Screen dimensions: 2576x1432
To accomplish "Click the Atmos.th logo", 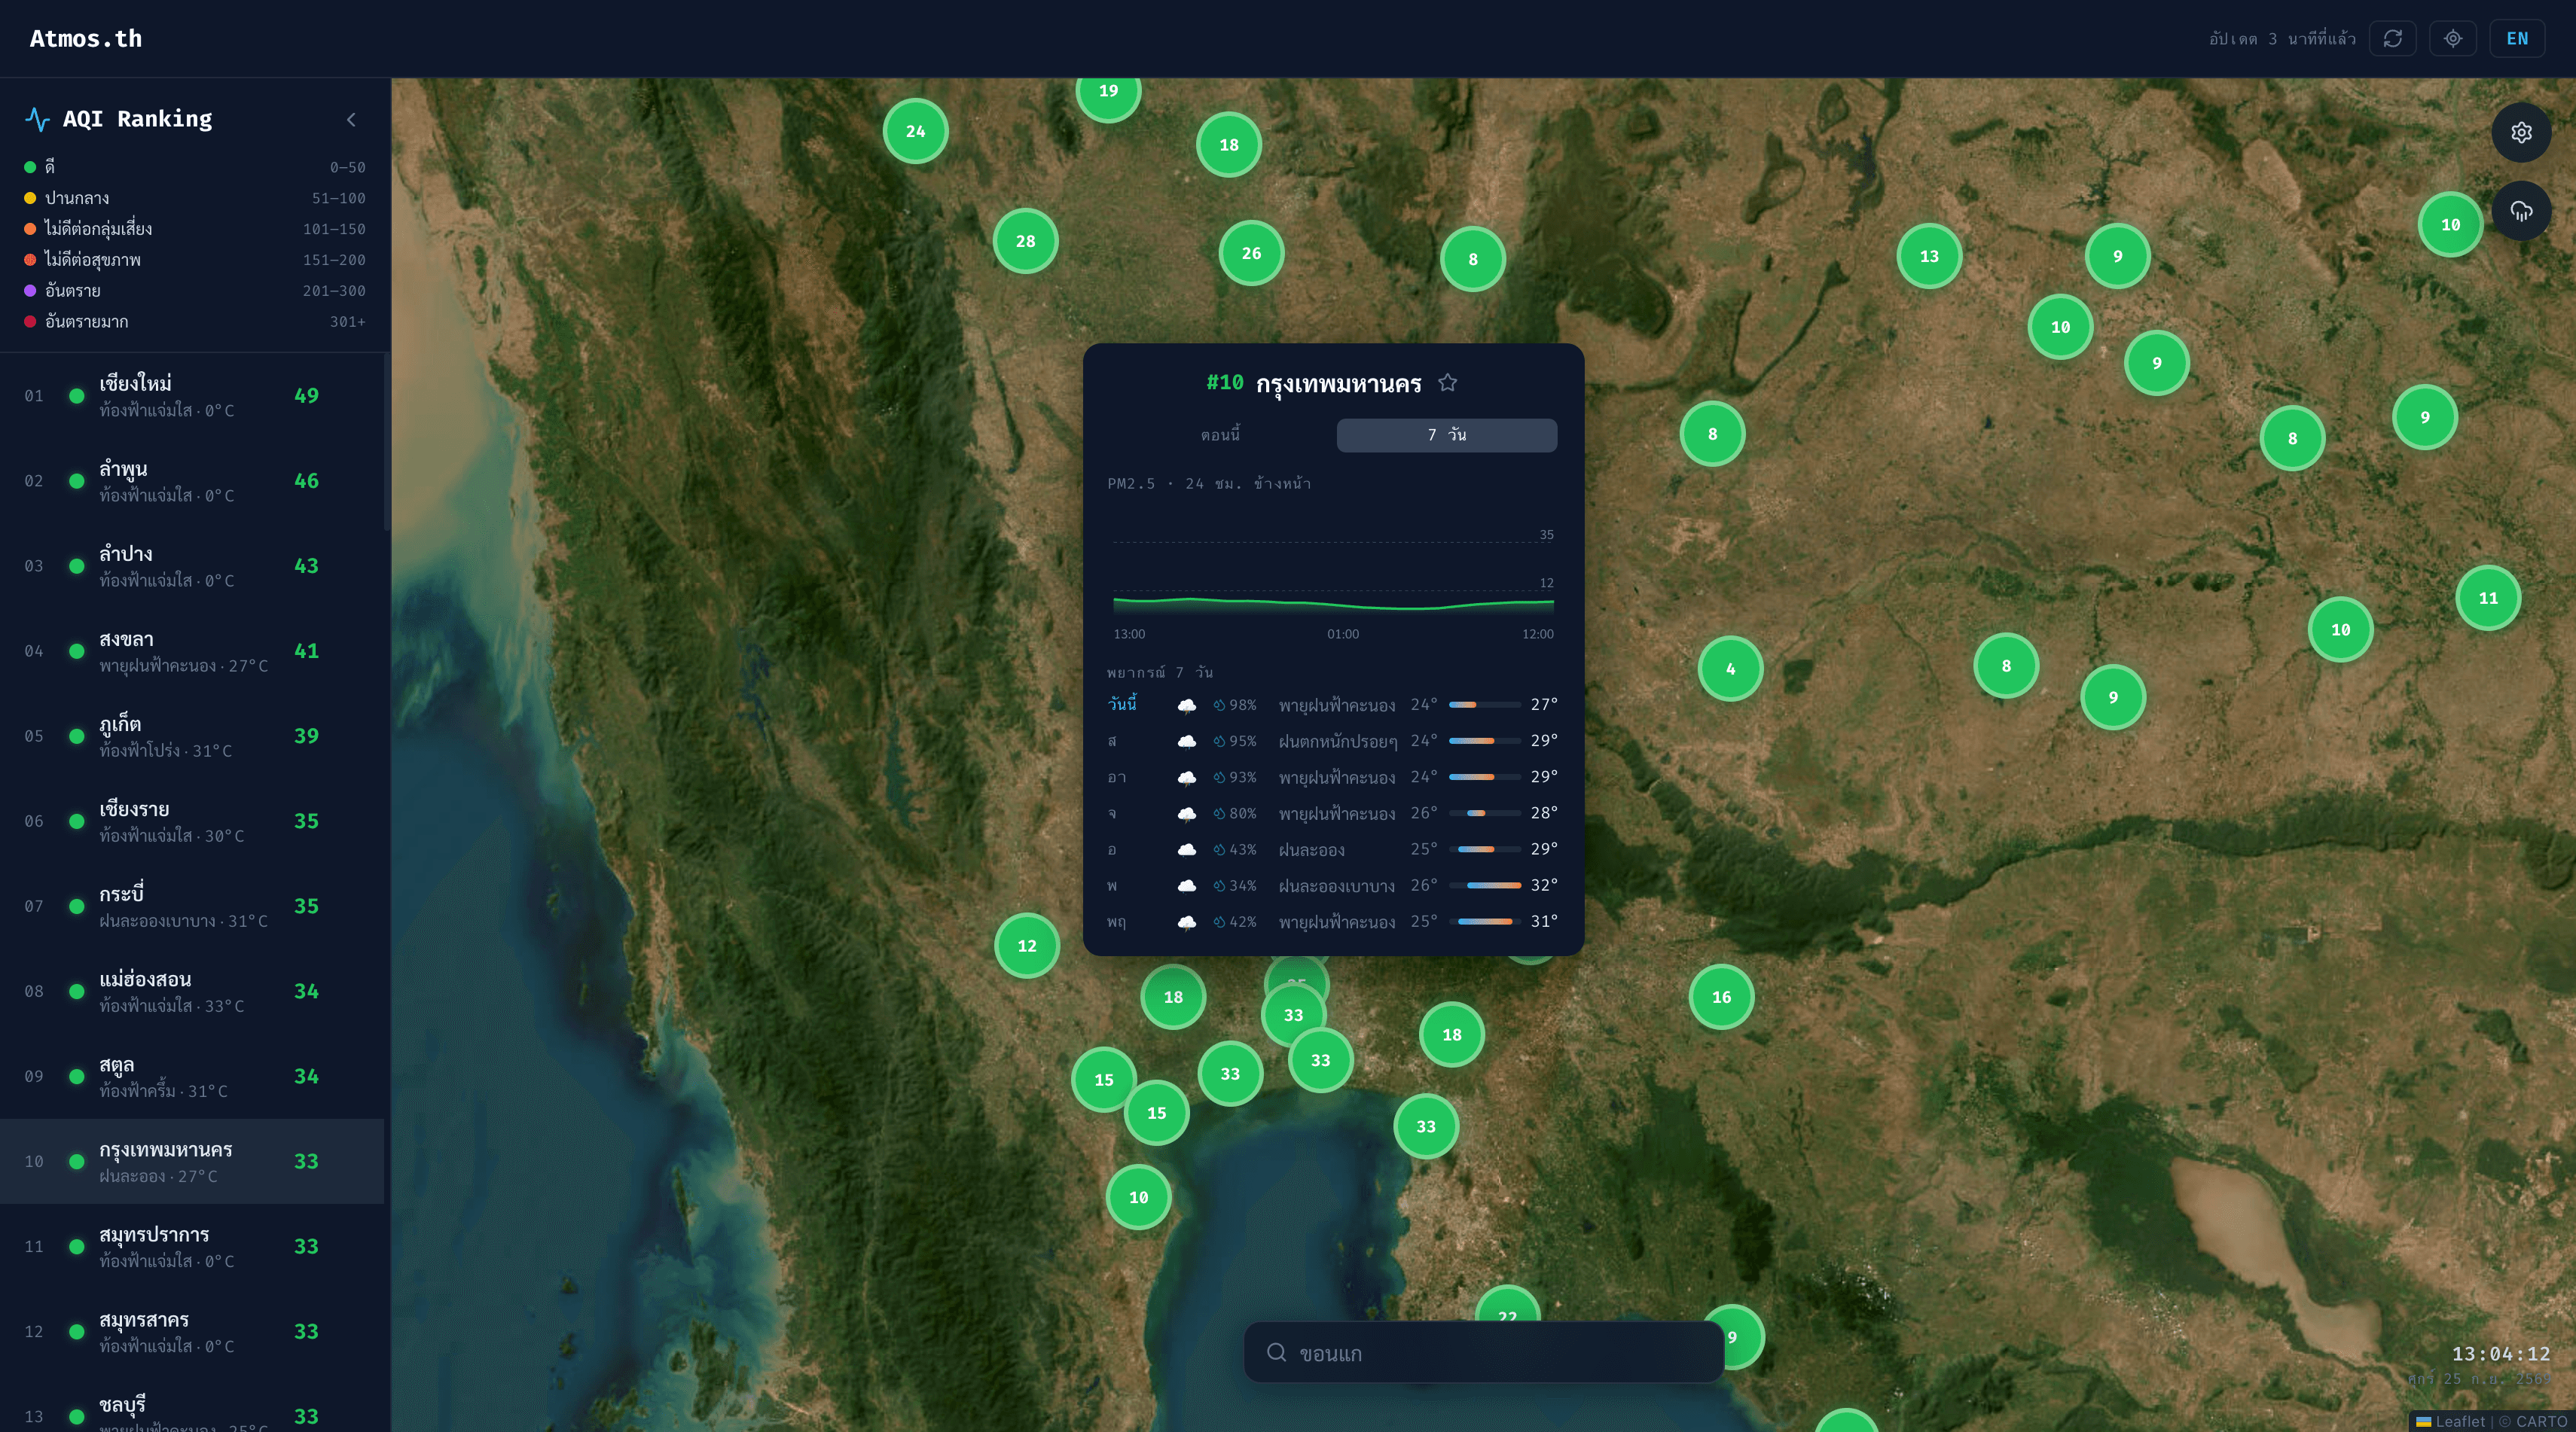I will (86, 38).
